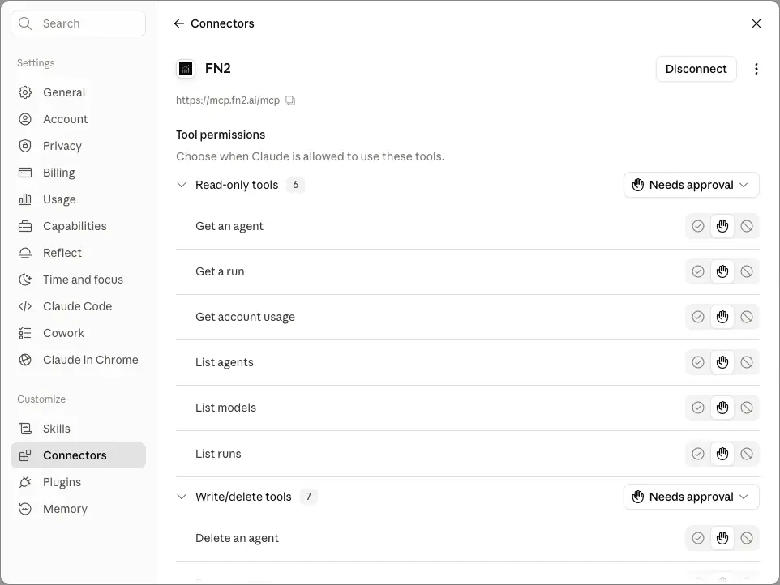Select Billing in the sidebar
The height and width of the screenshot is (585, 780).
[78, 173]
